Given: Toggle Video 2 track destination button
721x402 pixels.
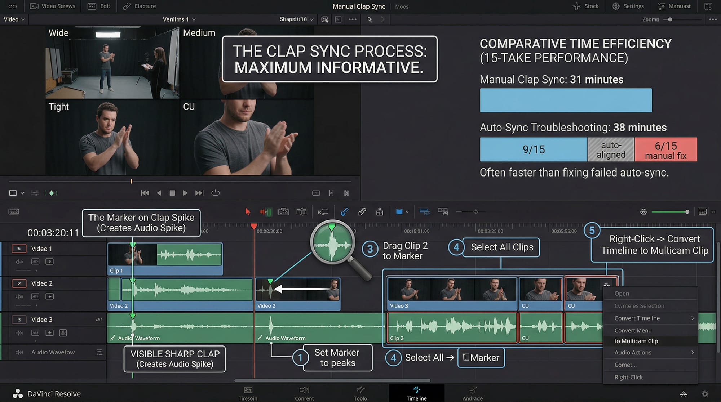Looking at the screenshot, I should 19,283.
